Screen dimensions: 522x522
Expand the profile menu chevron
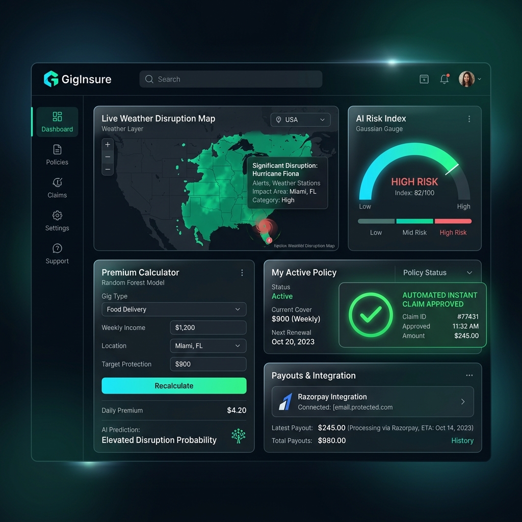point(479,79)
